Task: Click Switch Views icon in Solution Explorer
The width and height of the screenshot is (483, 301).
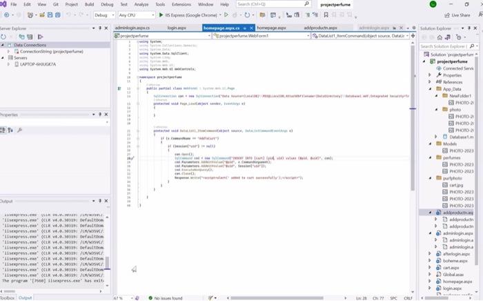Action: (448, 37)
